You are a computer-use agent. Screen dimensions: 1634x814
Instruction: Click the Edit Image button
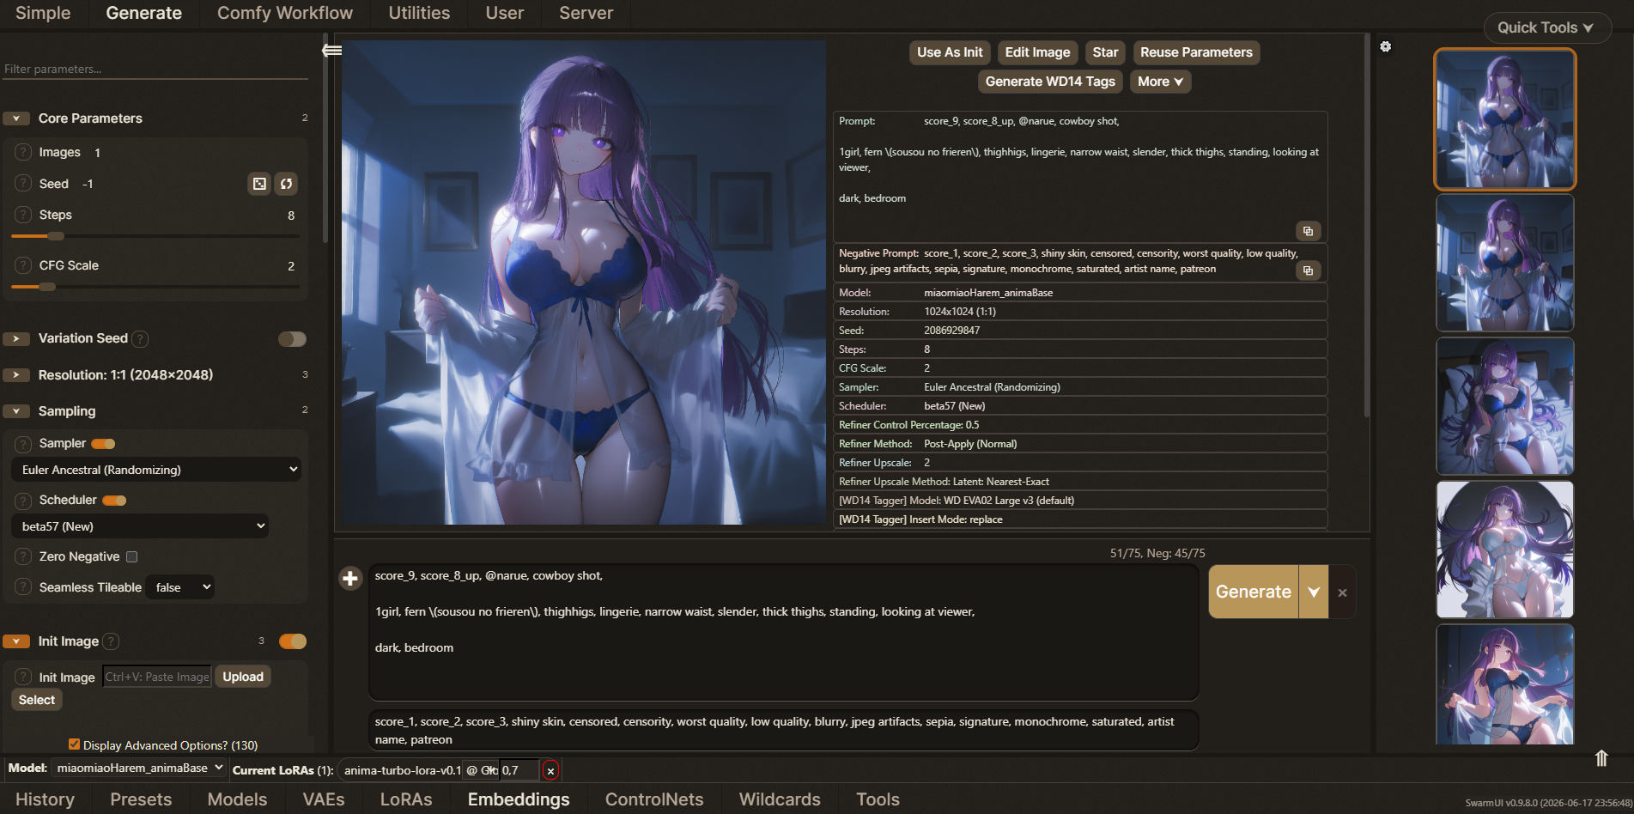(1037, 52)
